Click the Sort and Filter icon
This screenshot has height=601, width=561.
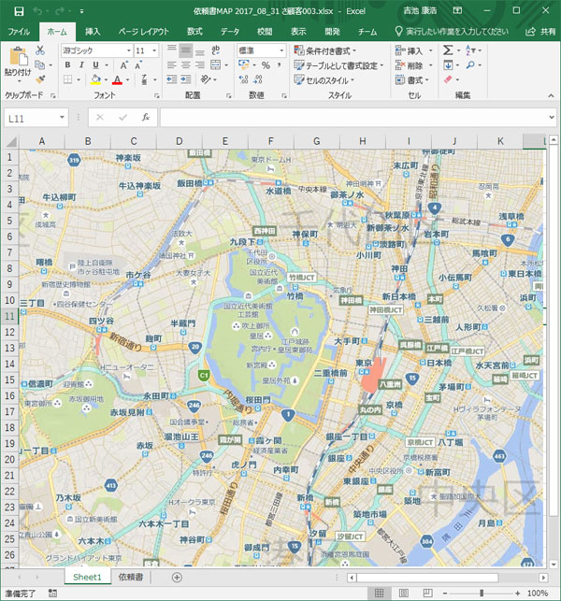470,50
